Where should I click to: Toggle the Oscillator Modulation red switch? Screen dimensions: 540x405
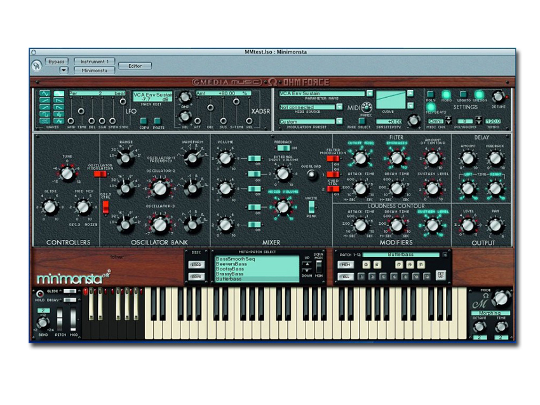click(100, 174)
